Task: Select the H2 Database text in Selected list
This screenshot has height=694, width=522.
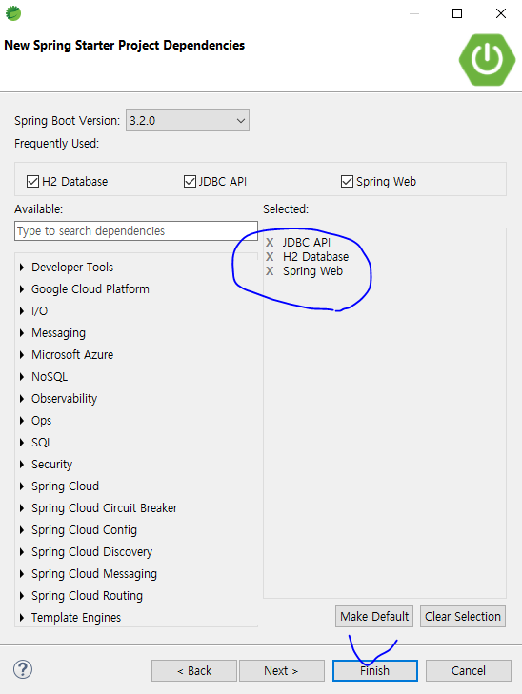Action: (x=315, y=257)
